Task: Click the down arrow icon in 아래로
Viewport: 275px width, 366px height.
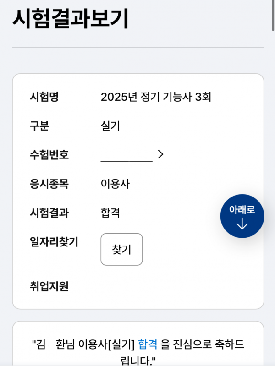Action: point(242,224)
